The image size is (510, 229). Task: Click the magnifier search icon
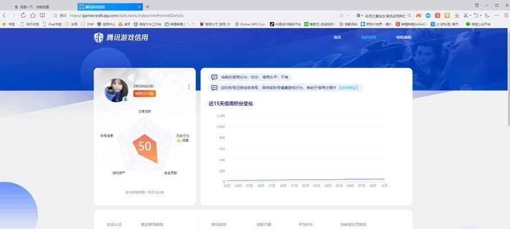409,15
